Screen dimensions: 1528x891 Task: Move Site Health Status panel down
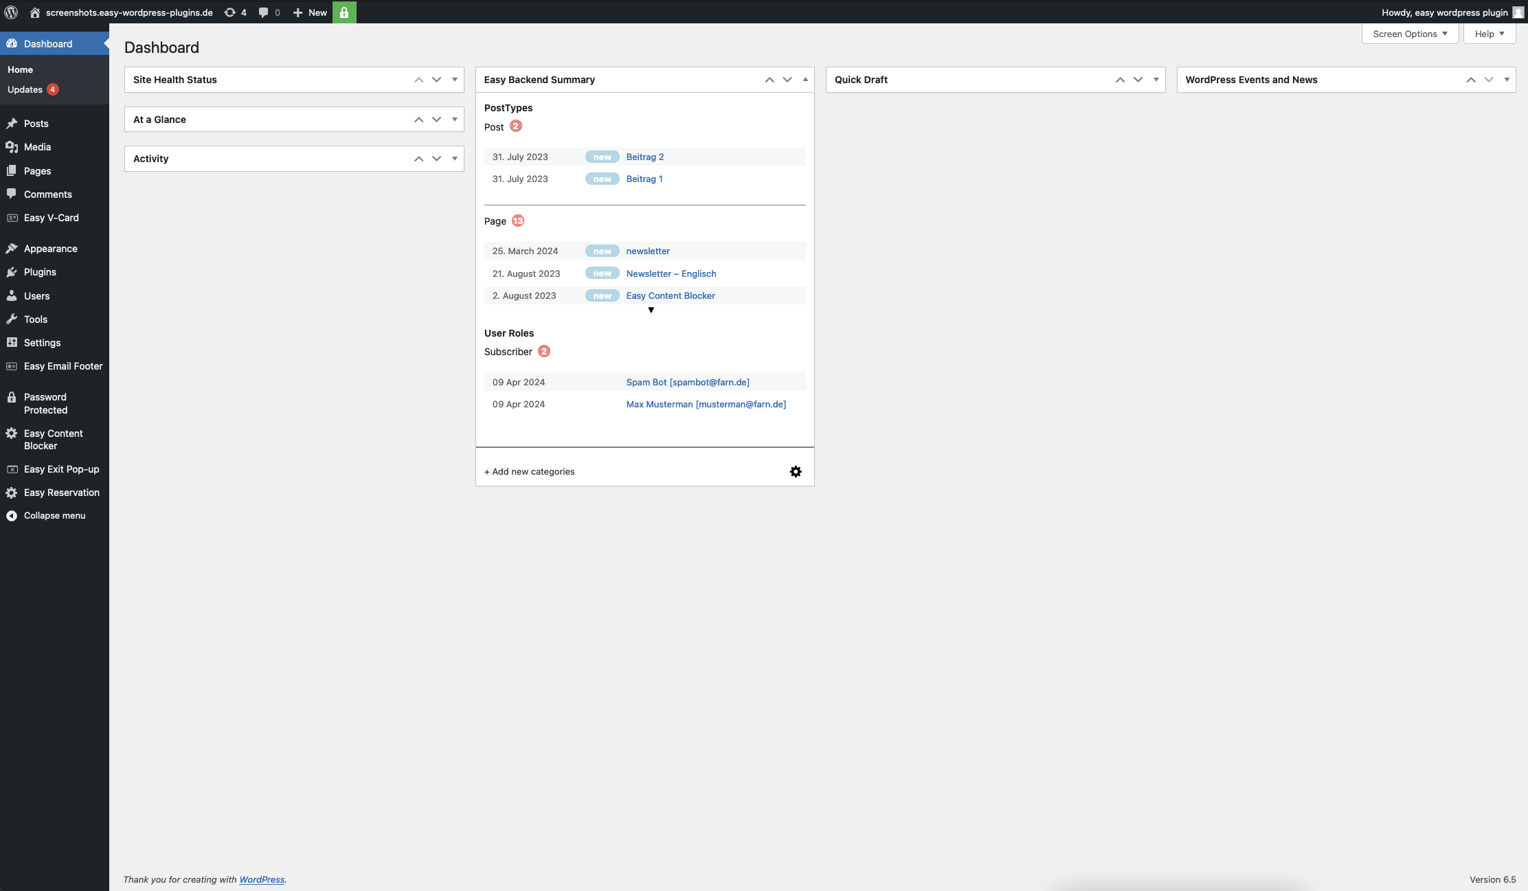tap(436, 80)
